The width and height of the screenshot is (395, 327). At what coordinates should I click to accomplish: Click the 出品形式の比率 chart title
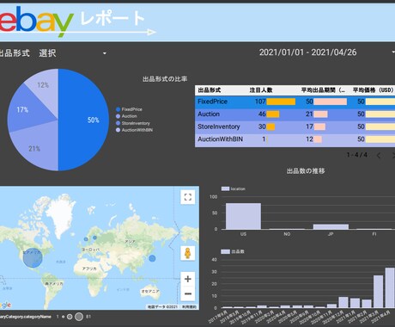pos(165,79)
